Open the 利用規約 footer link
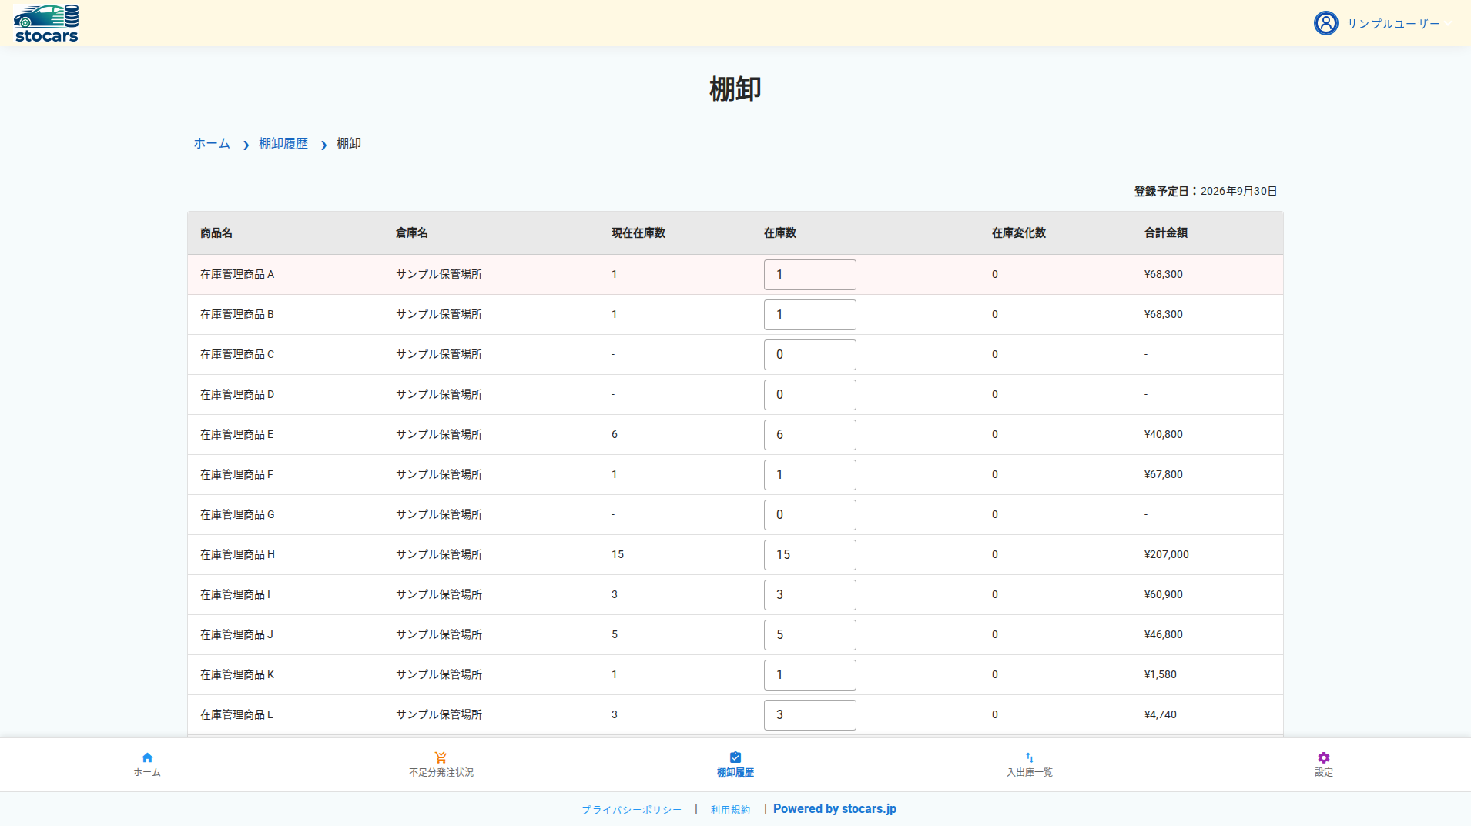The height and width of the screenshot is (826, 1471). (x=730, y=810)
